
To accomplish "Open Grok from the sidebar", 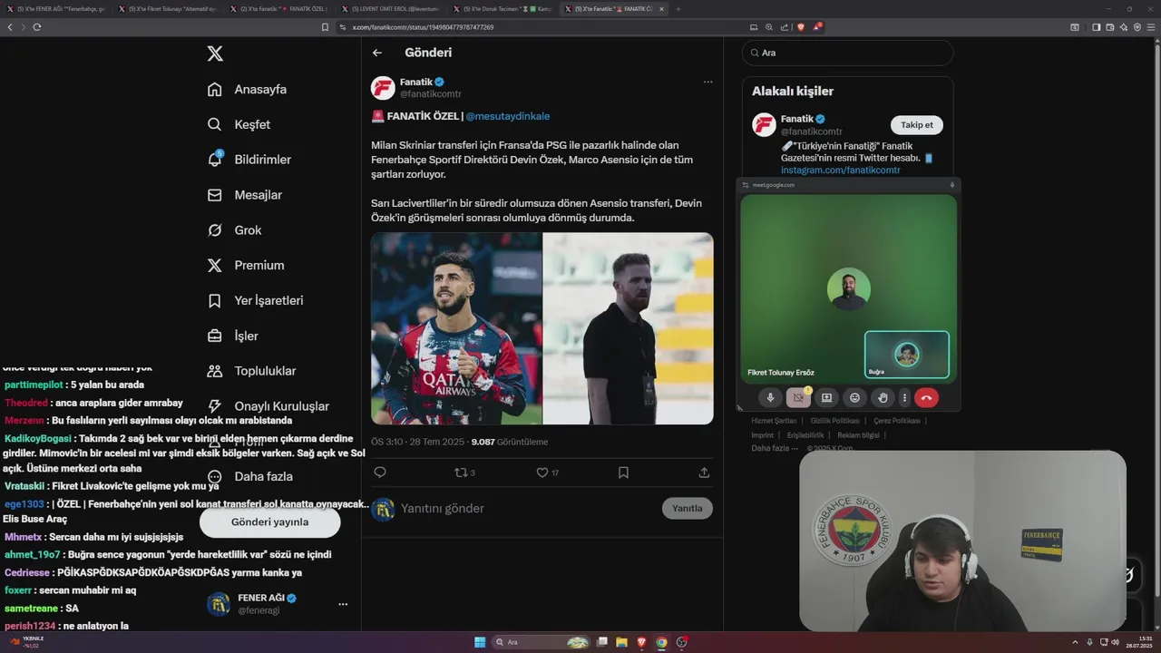I will coord(234,230).
